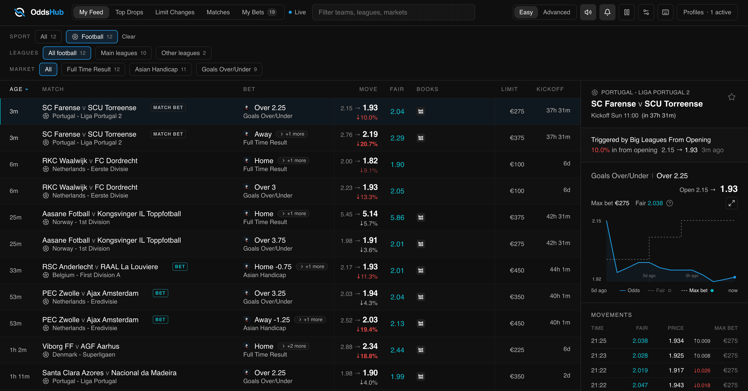
Task: Click MATCH BET badge on Over 2.25 row
Action: click(x=168, y=108)
